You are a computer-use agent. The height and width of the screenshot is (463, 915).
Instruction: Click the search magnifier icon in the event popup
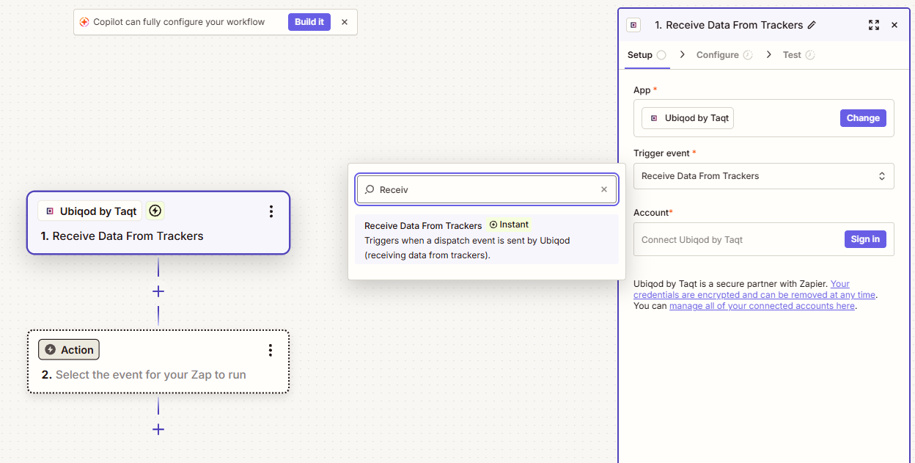tap(370, 189)
